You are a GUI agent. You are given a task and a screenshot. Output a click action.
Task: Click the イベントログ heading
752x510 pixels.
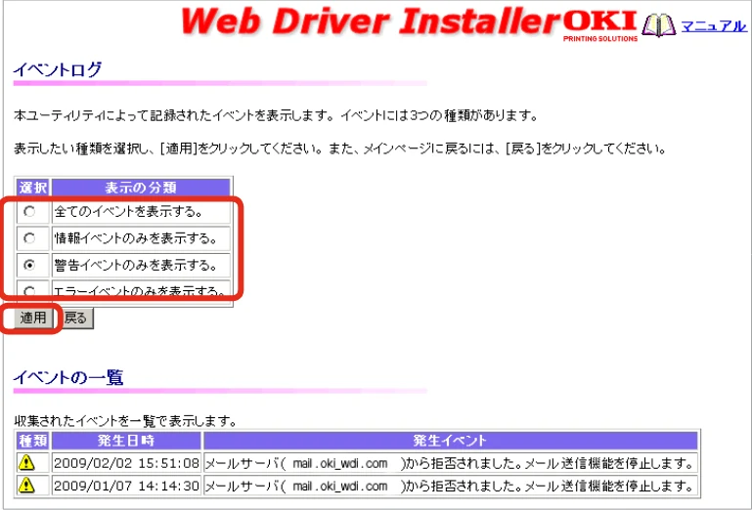click(58, 69)
